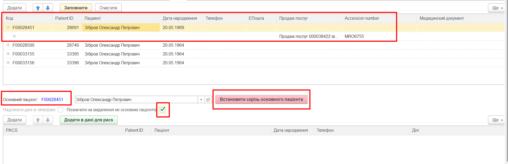
Task: Open the patient record with the open-form icon
Action: click(208, 99)
